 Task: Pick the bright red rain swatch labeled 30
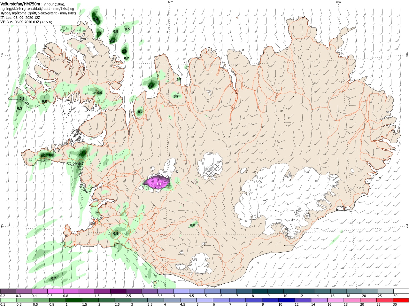[x=400, y=300]
